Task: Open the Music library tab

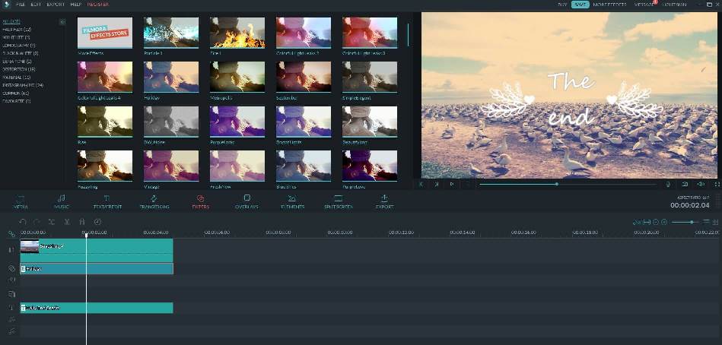Action: 61,202
